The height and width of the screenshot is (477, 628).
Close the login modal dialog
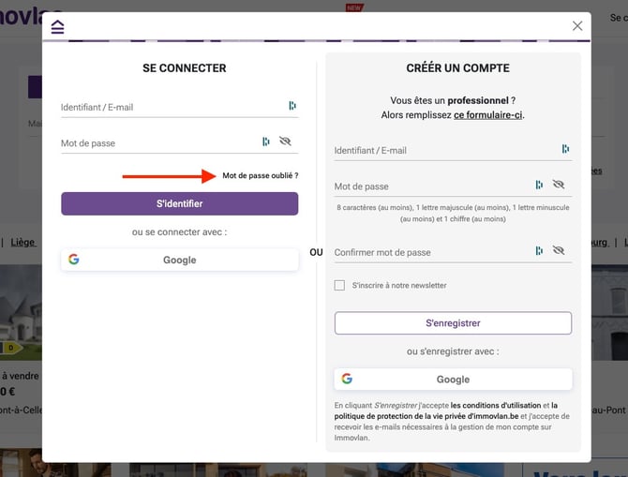click(x=577, y=26)
